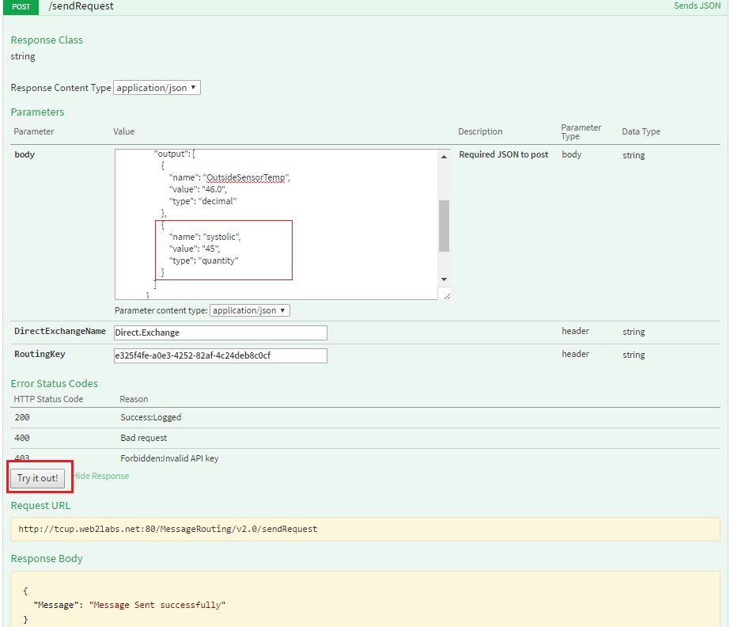This screenshot has height=627, width=730.
Task: Open the Parameter content type dropdown
Action: 250,310
